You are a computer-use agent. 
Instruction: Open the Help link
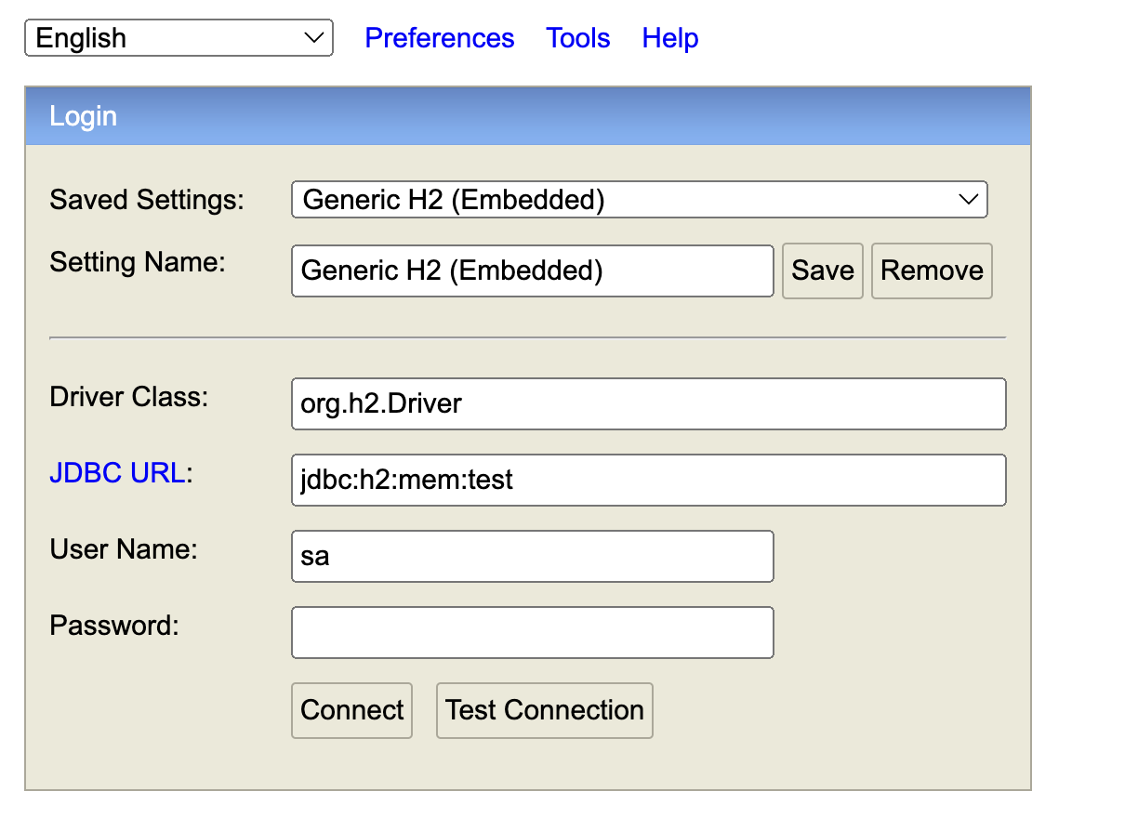669,38
